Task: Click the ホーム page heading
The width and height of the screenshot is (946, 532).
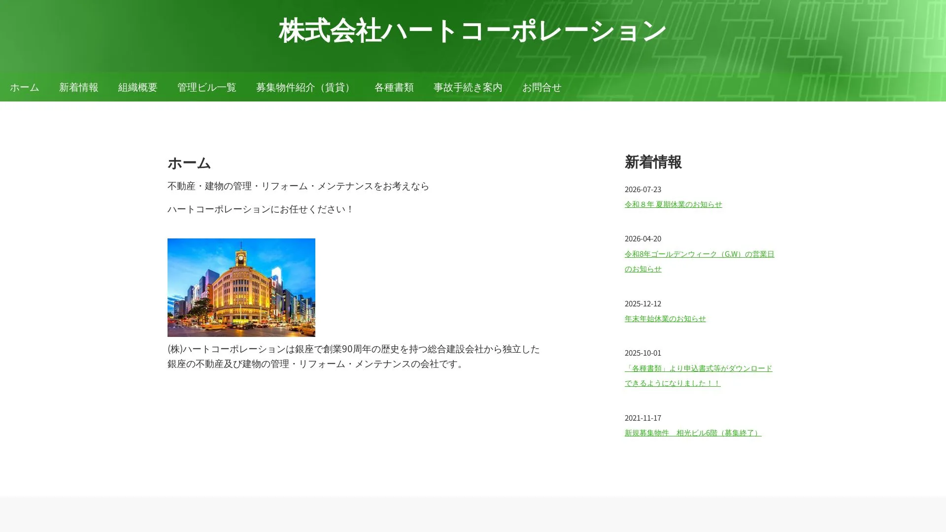Action: (189, 163)
